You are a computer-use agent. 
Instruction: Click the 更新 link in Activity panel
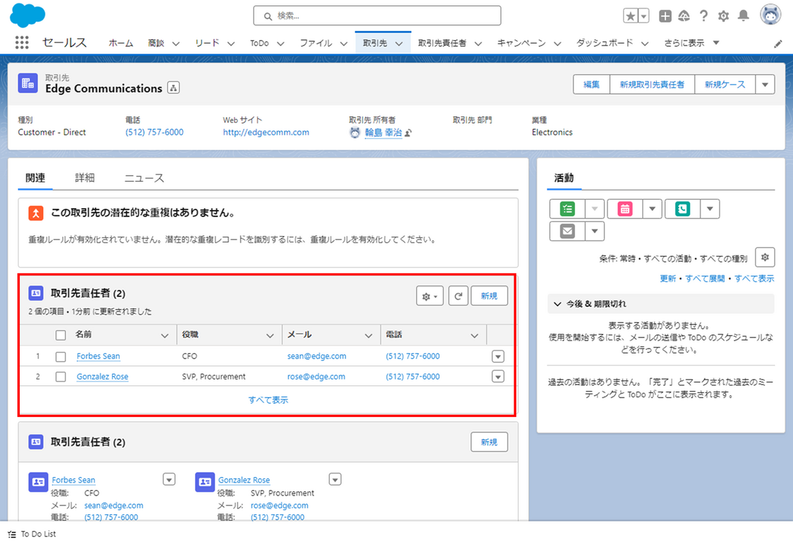[x=667, y=279]
